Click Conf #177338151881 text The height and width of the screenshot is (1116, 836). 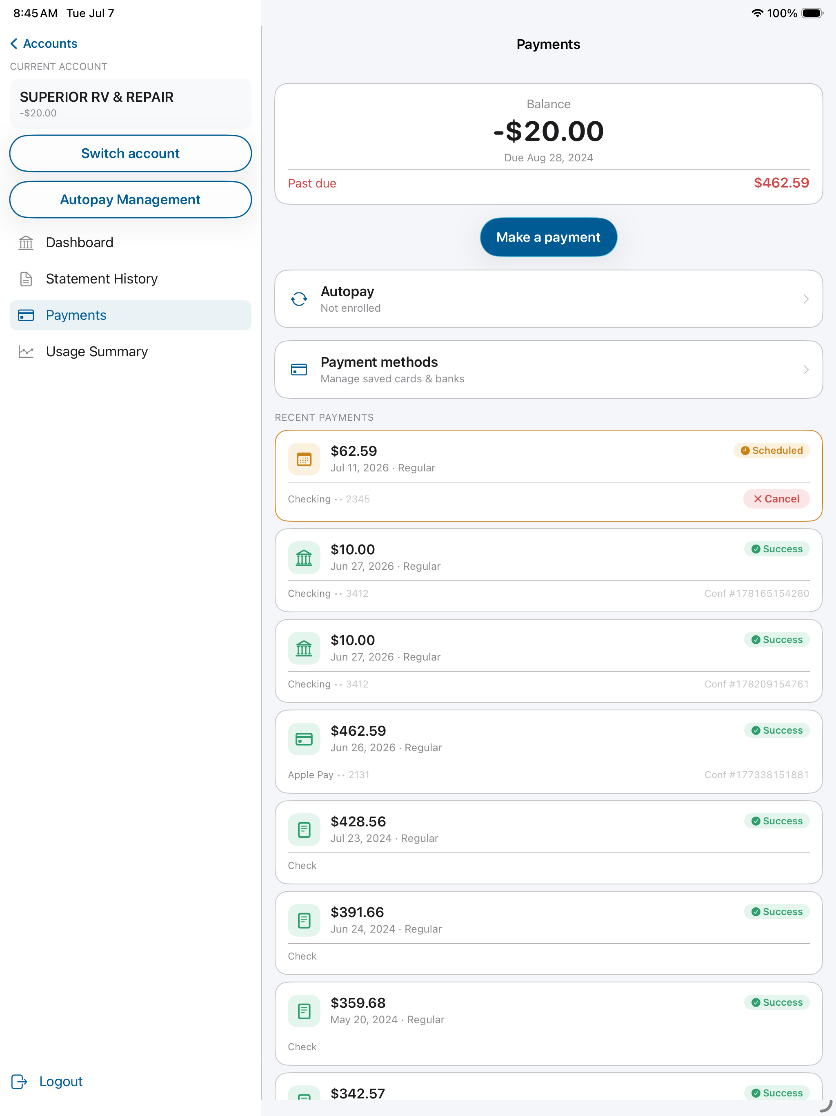(x=757, y=775)
